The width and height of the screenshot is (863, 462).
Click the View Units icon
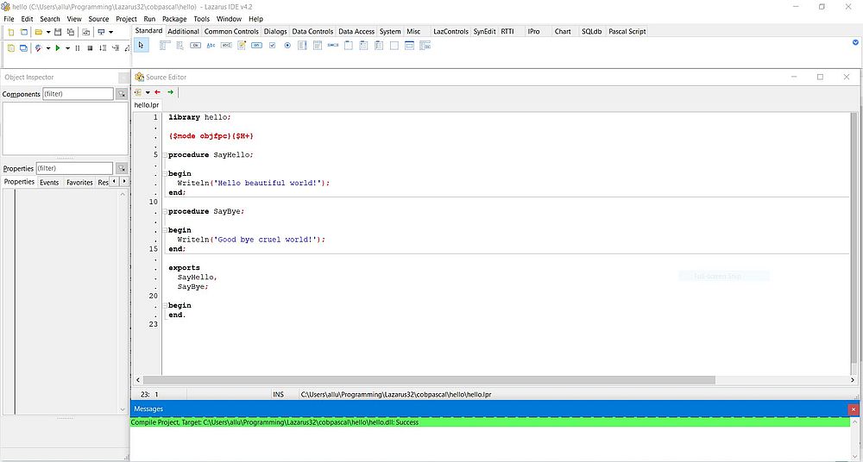(11, 48)
